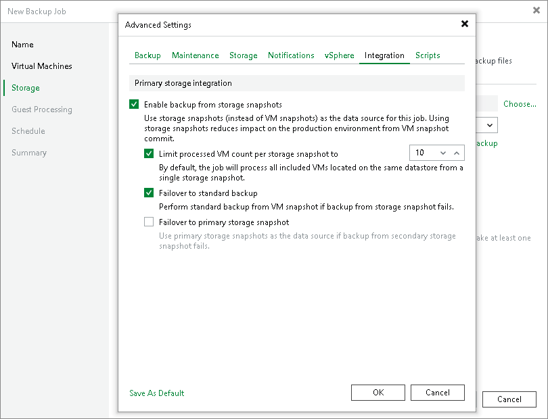The image size is (548, 419).
Task: Cancel the Advanced Settings dialog
Action: 438,393
